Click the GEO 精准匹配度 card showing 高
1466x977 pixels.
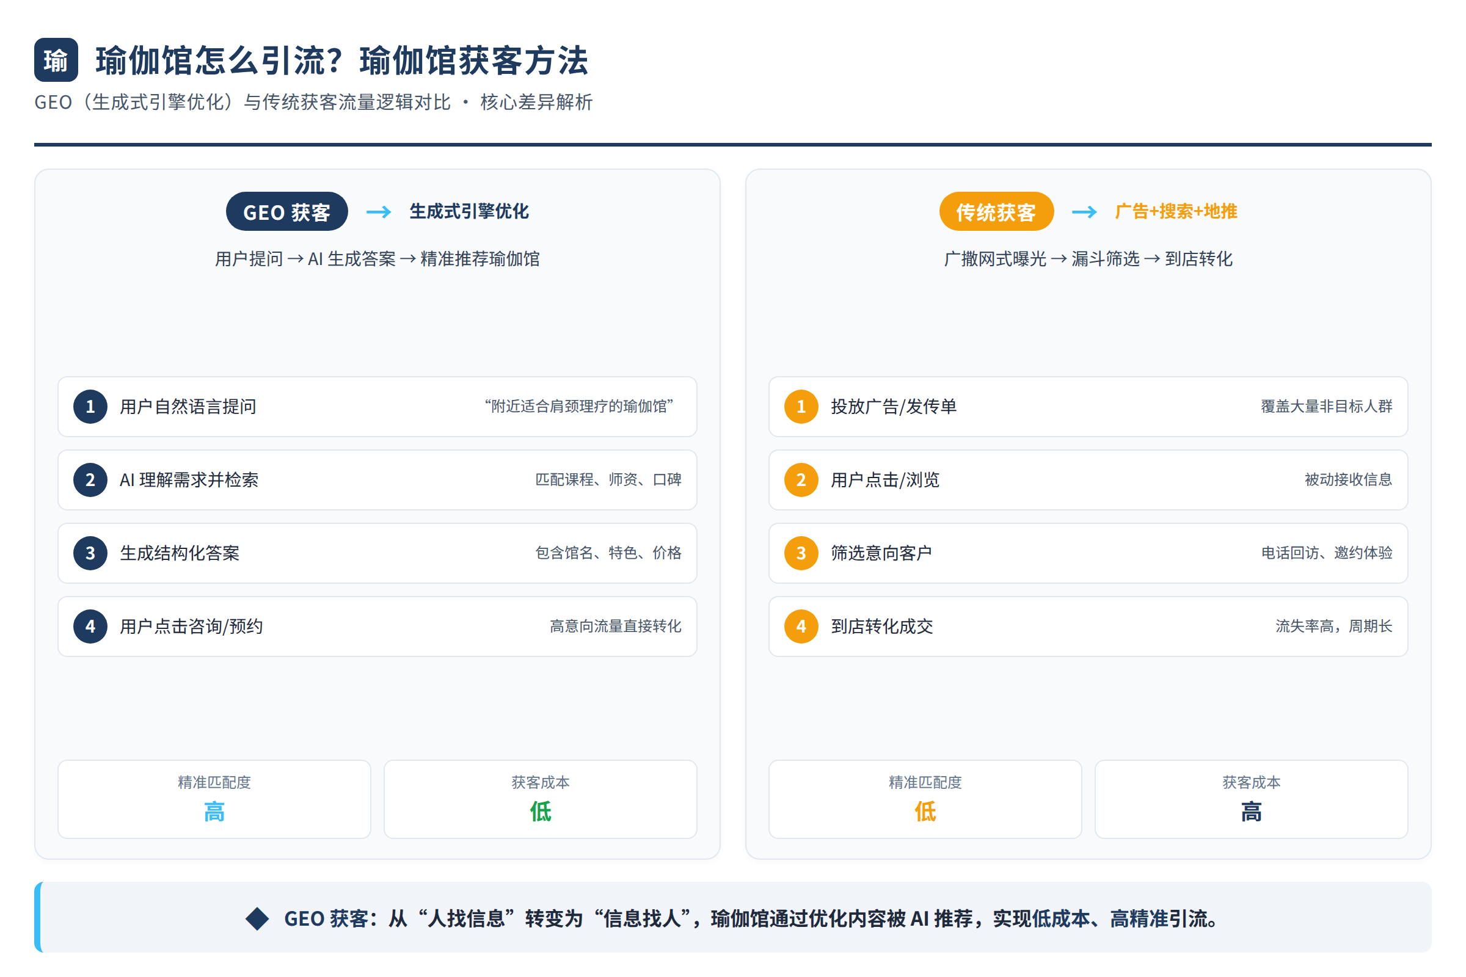(214, 799)
